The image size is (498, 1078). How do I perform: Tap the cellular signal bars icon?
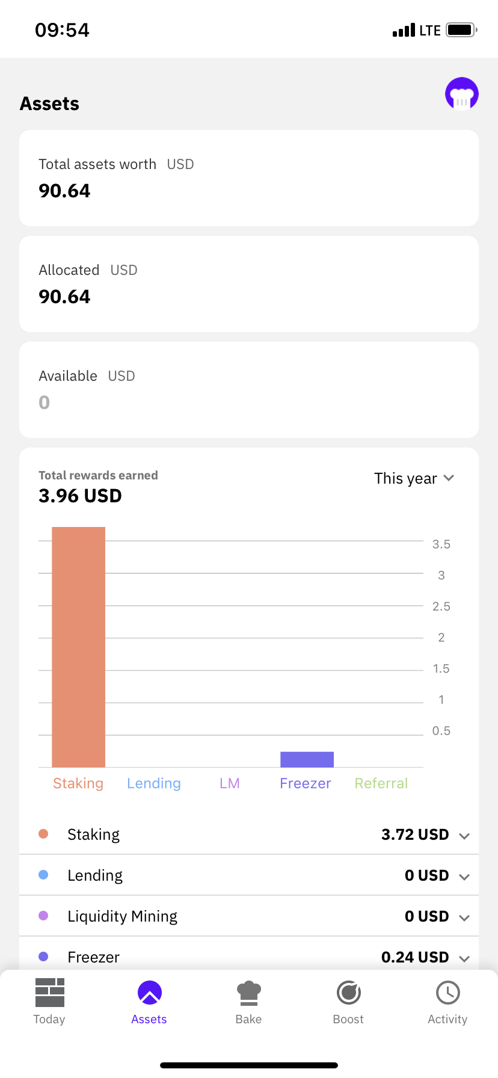[404, 30]
